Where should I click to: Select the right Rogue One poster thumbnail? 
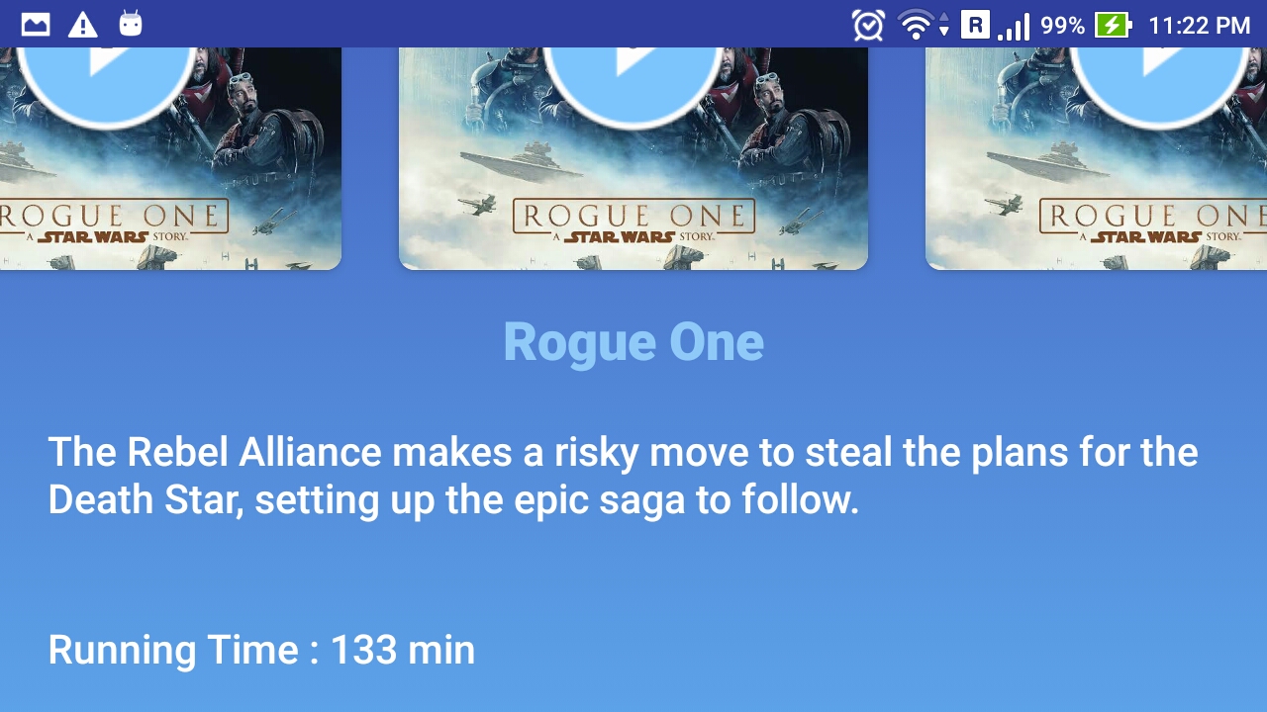point(1096,158)
